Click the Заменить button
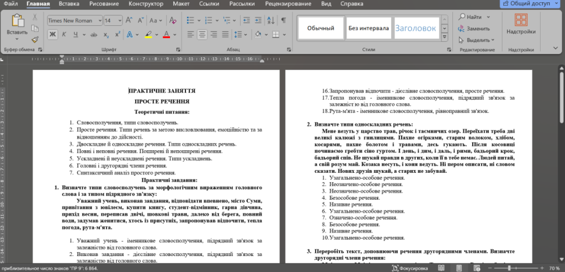Image resolution: width=565 pixels, height=272 pixels. pos(474,29)
